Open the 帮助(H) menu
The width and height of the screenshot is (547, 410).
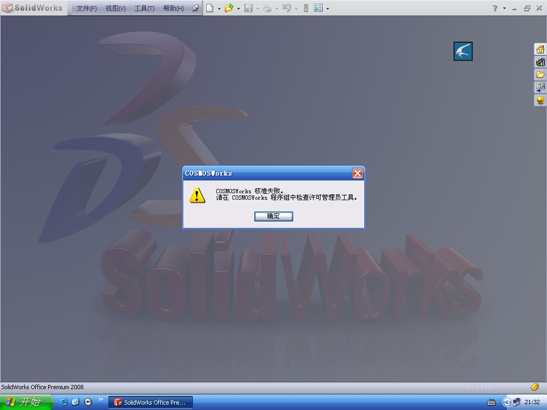[x=174, y=9]
